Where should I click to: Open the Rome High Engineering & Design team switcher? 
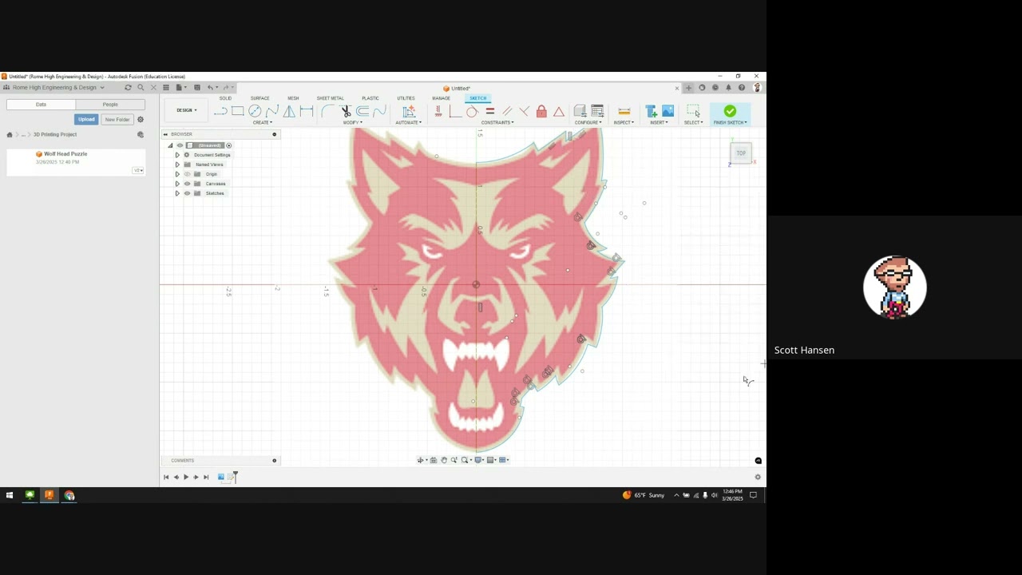pos(55,88)
